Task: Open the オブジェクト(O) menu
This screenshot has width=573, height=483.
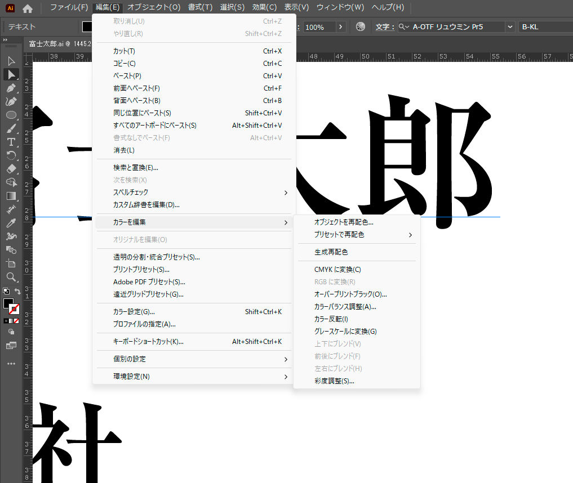Action: [x=154, y=7]
